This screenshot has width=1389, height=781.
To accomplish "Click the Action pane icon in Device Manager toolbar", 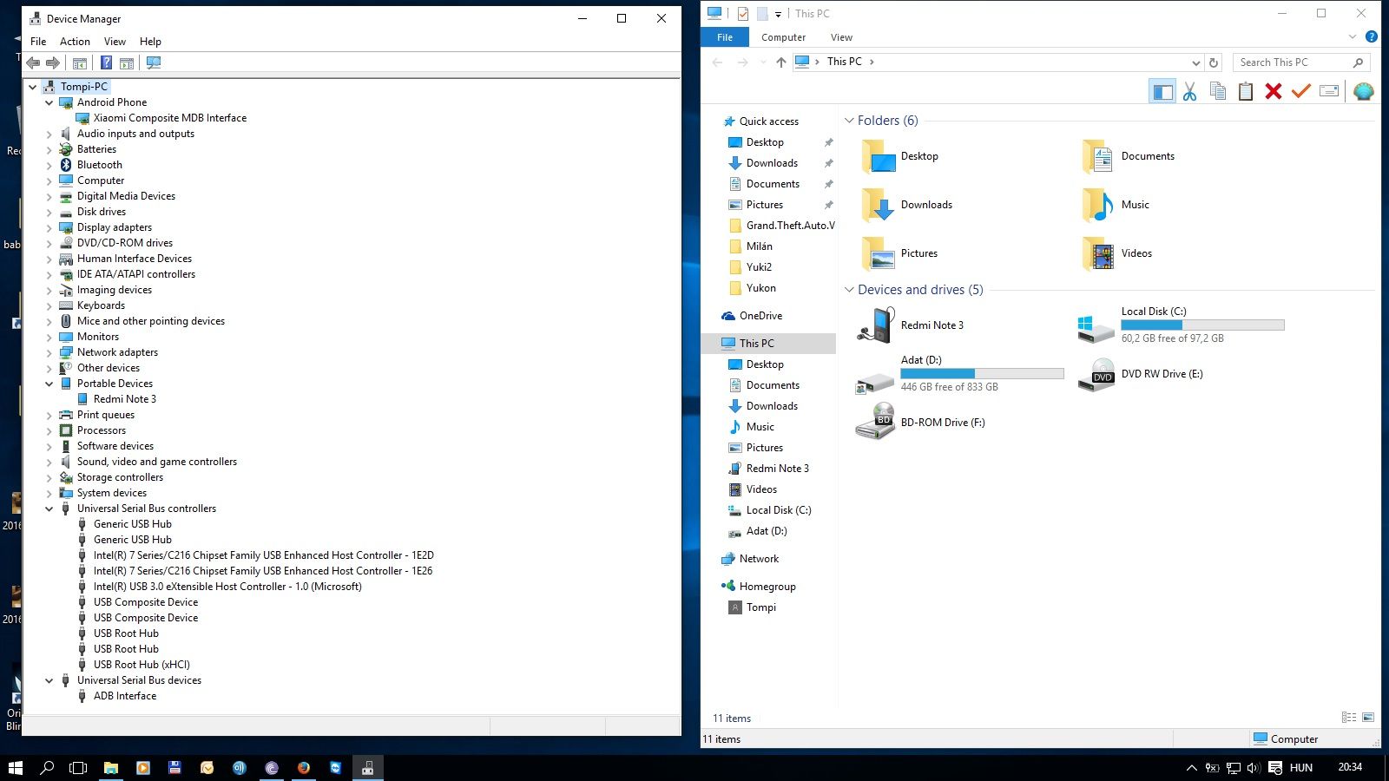I will [127, 62].
